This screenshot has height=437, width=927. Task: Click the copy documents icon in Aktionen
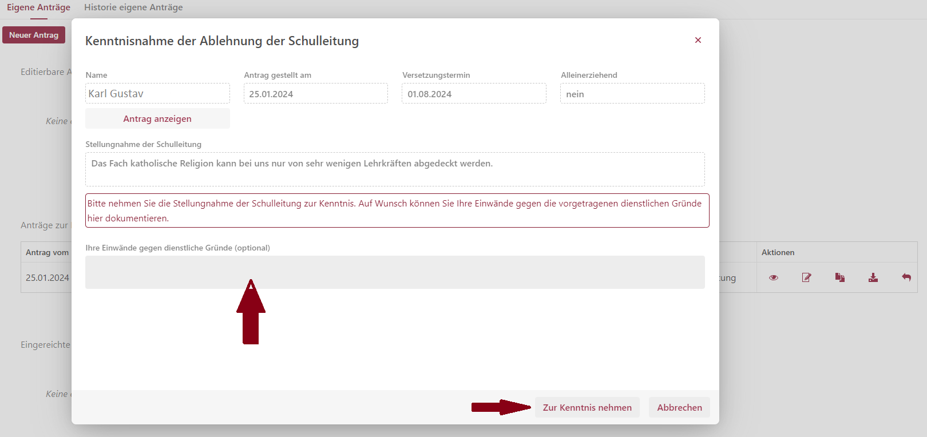840,278
